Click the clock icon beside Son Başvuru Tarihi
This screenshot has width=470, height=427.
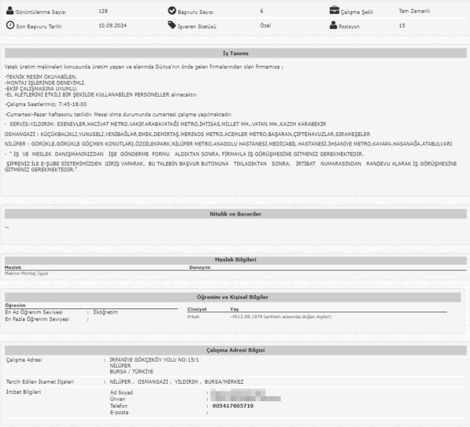click(x=9, y=25)
